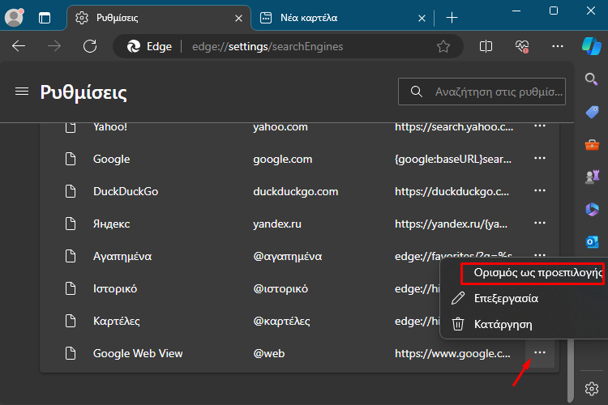
Task: Open sidebar tools briefcase icon
Action: pyautogui.click(x=592, y=144)
